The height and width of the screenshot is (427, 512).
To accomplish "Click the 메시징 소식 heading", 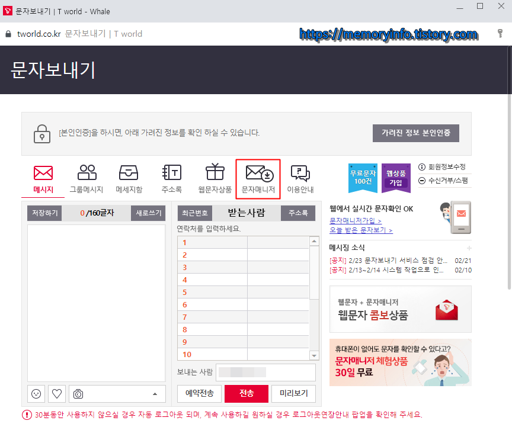I will [x=347, y=248].
